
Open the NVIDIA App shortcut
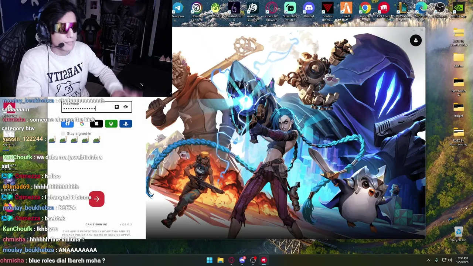(x=459, y=10)
